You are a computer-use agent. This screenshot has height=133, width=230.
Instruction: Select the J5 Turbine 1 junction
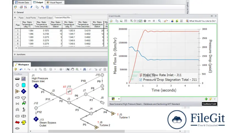(113, 113)
